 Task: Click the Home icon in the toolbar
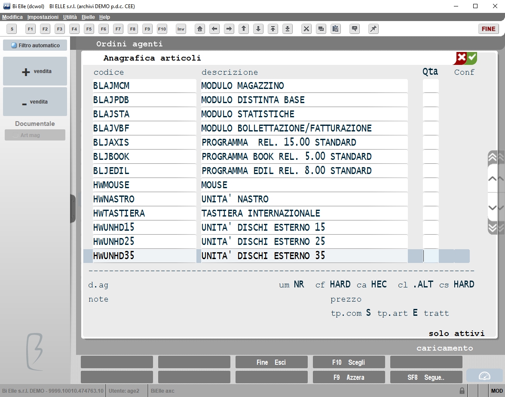200,29
